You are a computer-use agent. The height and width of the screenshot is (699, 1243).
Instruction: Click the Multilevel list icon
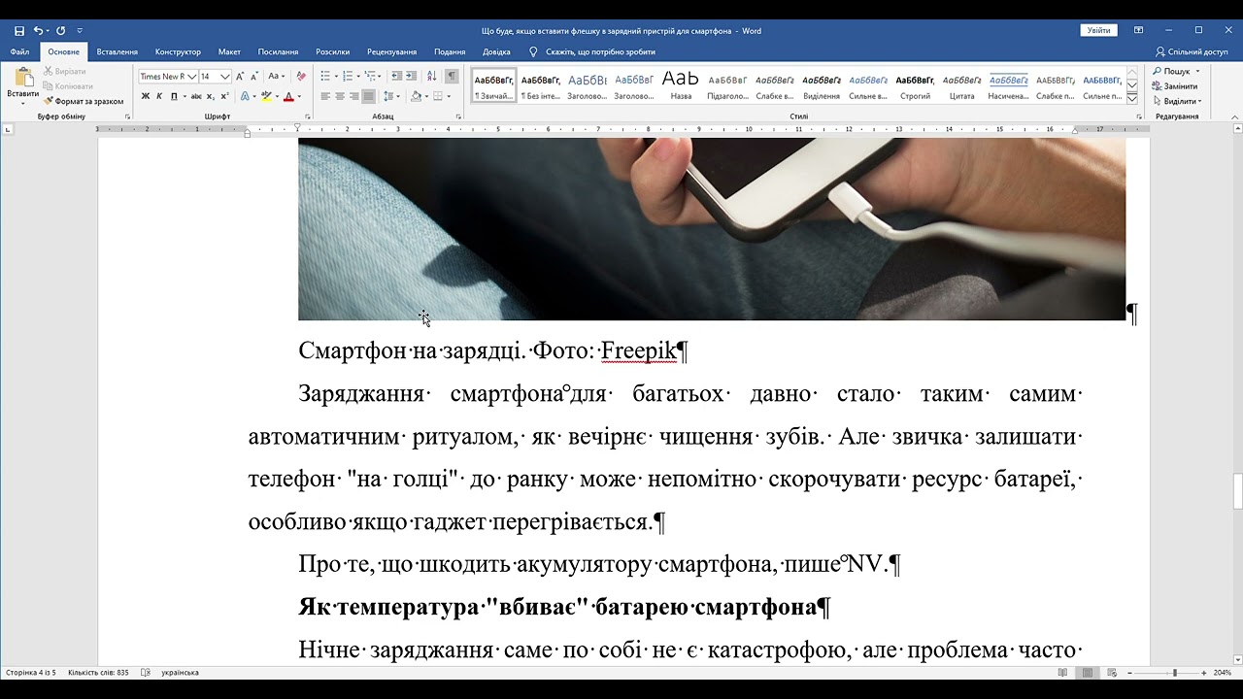coord(370,77)
